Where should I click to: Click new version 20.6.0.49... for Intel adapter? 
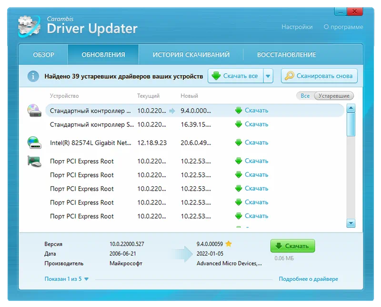pyautogui.click(x=196, y=143)
